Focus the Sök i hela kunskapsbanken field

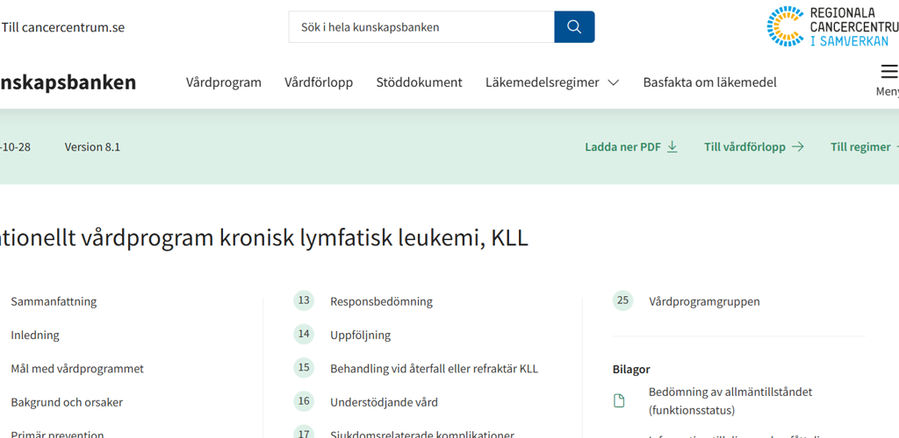[421, 27]
